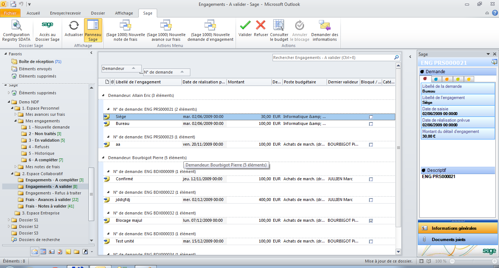This screenshot has width=499, height=268.
Task: Click the N° de demande grouping button
Action: click(x=167, y=72)
